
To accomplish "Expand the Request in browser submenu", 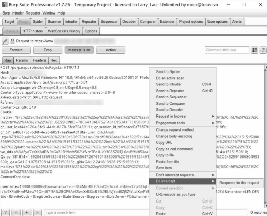I will [183, 116].
